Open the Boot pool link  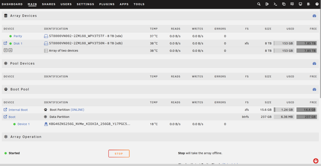point(12,117)
